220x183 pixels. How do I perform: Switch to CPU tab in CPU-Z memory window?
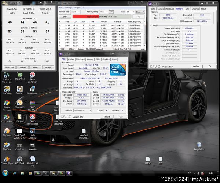(x=153, y=9)
